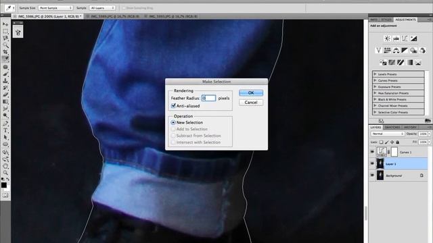Select the History Brush tool
433x243 pixels.
click(5, 88)
